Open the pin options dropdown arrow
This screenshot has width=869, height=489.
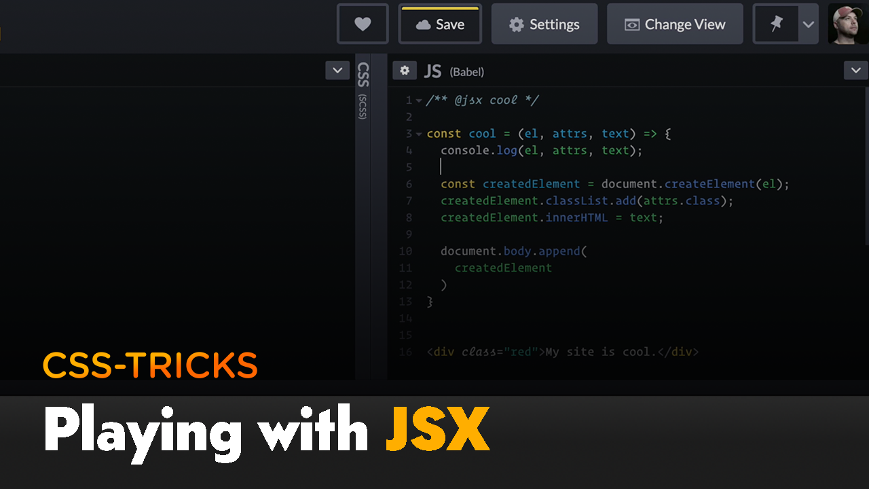coord(807,24)
